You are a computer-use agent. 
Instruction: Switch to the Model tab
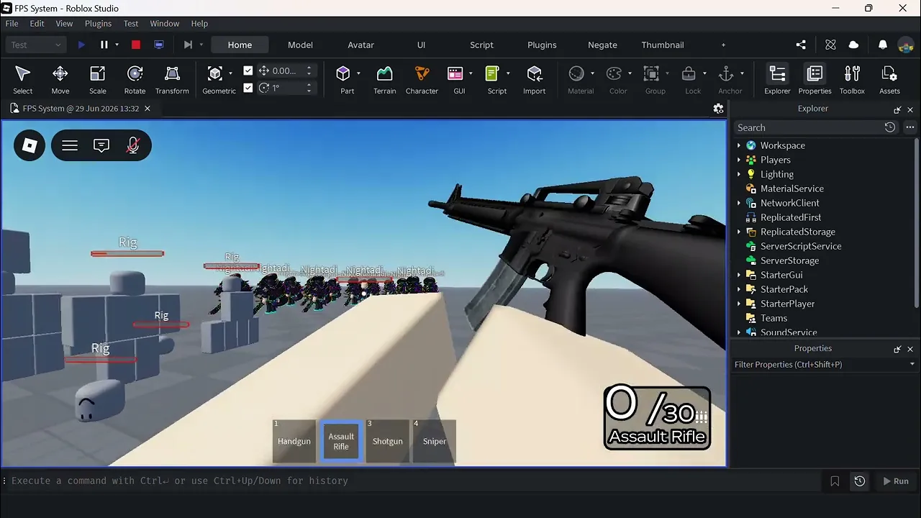coord(300,45)
